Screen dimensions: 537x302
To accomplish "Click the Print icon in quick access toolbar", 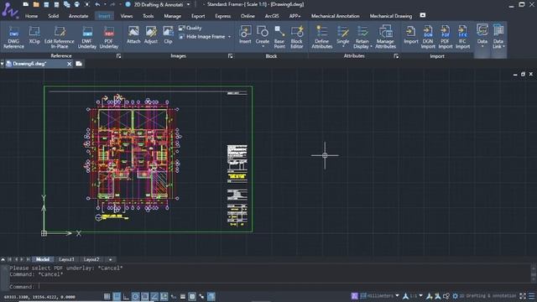I will pyautogui.click(x=77, y=4).
